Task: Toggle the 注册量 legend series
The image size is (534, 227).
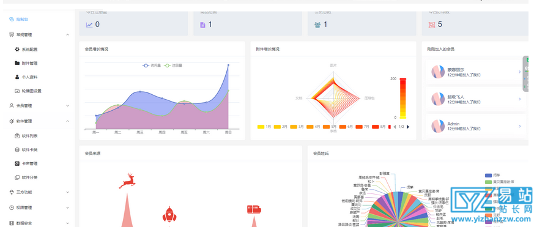Action: pyautogui.click(x=173, y=65)
